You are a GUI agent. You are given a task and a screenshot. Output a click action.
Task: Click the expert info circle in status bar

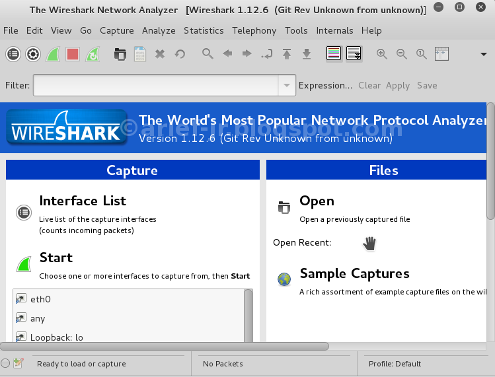[5, 363]
